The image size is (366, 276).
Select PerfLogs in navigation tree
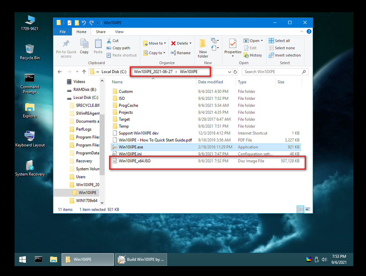point(81,129)
